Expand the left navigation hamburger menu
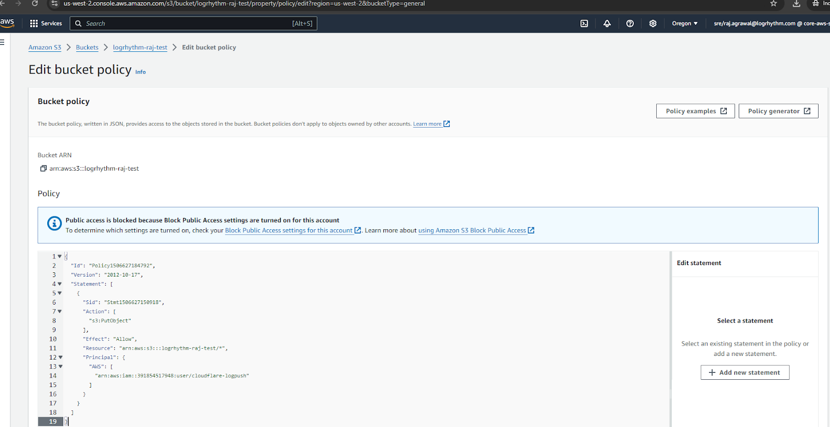 click(2, 42)
